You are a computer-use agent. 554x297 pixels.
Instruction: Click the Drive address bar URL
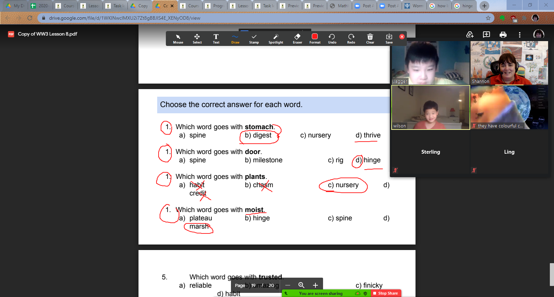tap(125, 18)
